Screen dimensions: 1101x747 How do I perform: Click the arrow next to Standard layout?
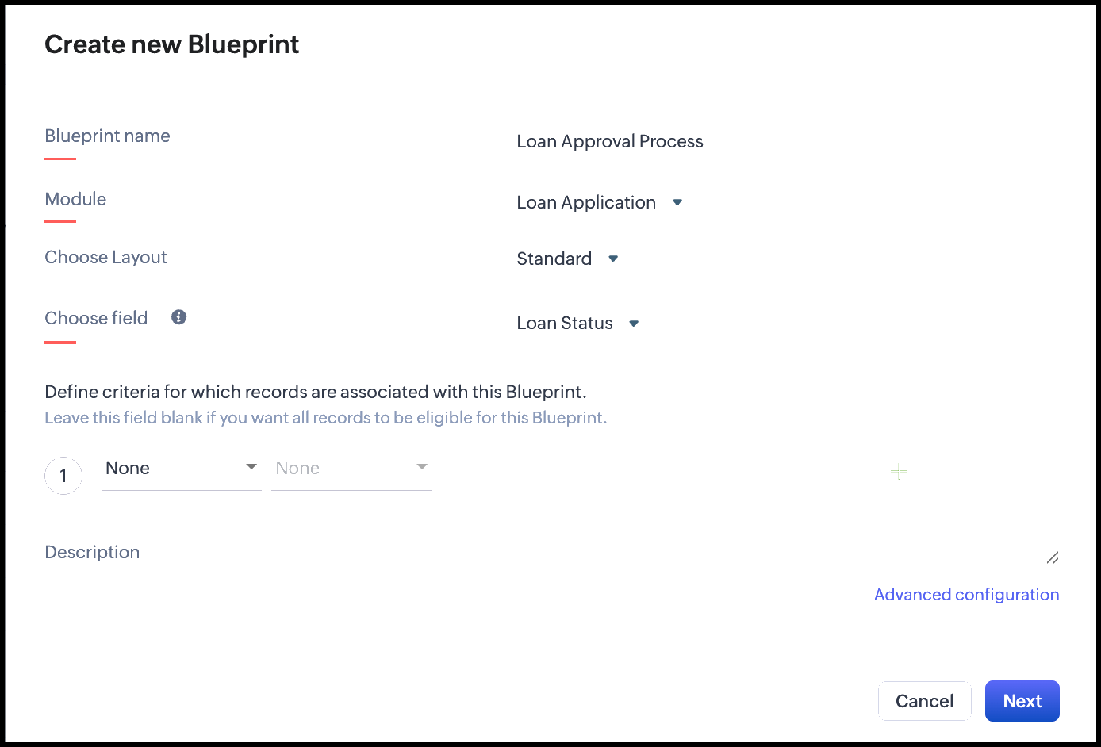(613, 259)
